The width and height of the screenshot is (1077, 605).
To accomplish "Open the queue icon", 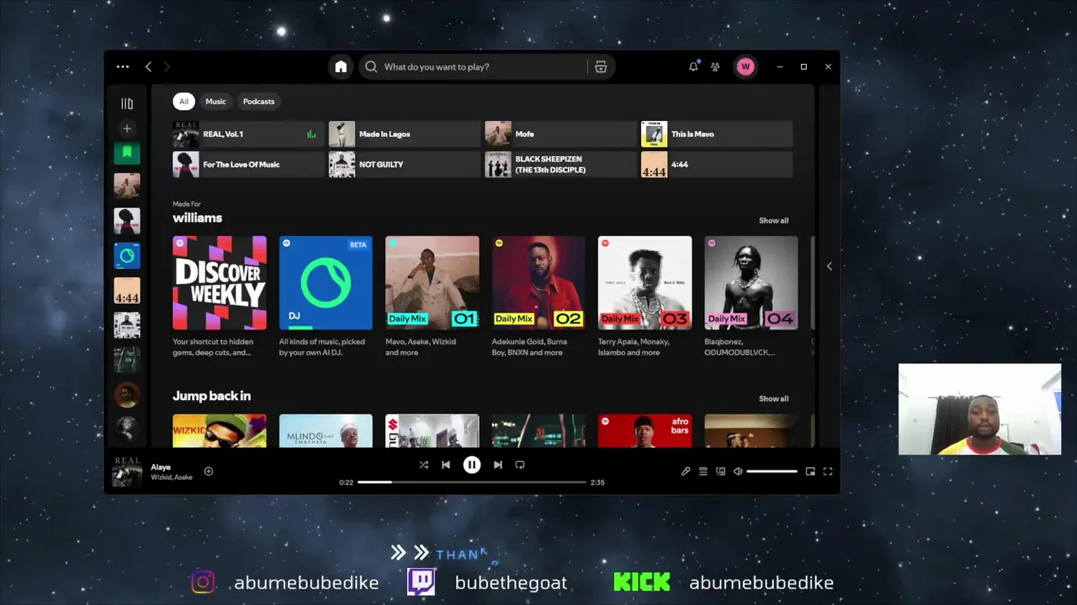I will click(703, 471).
